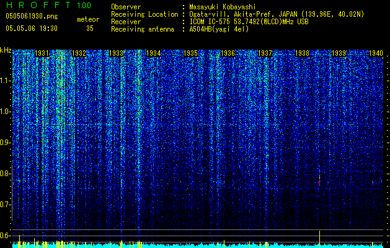Click the 1936 time marker

pos(228,53)
